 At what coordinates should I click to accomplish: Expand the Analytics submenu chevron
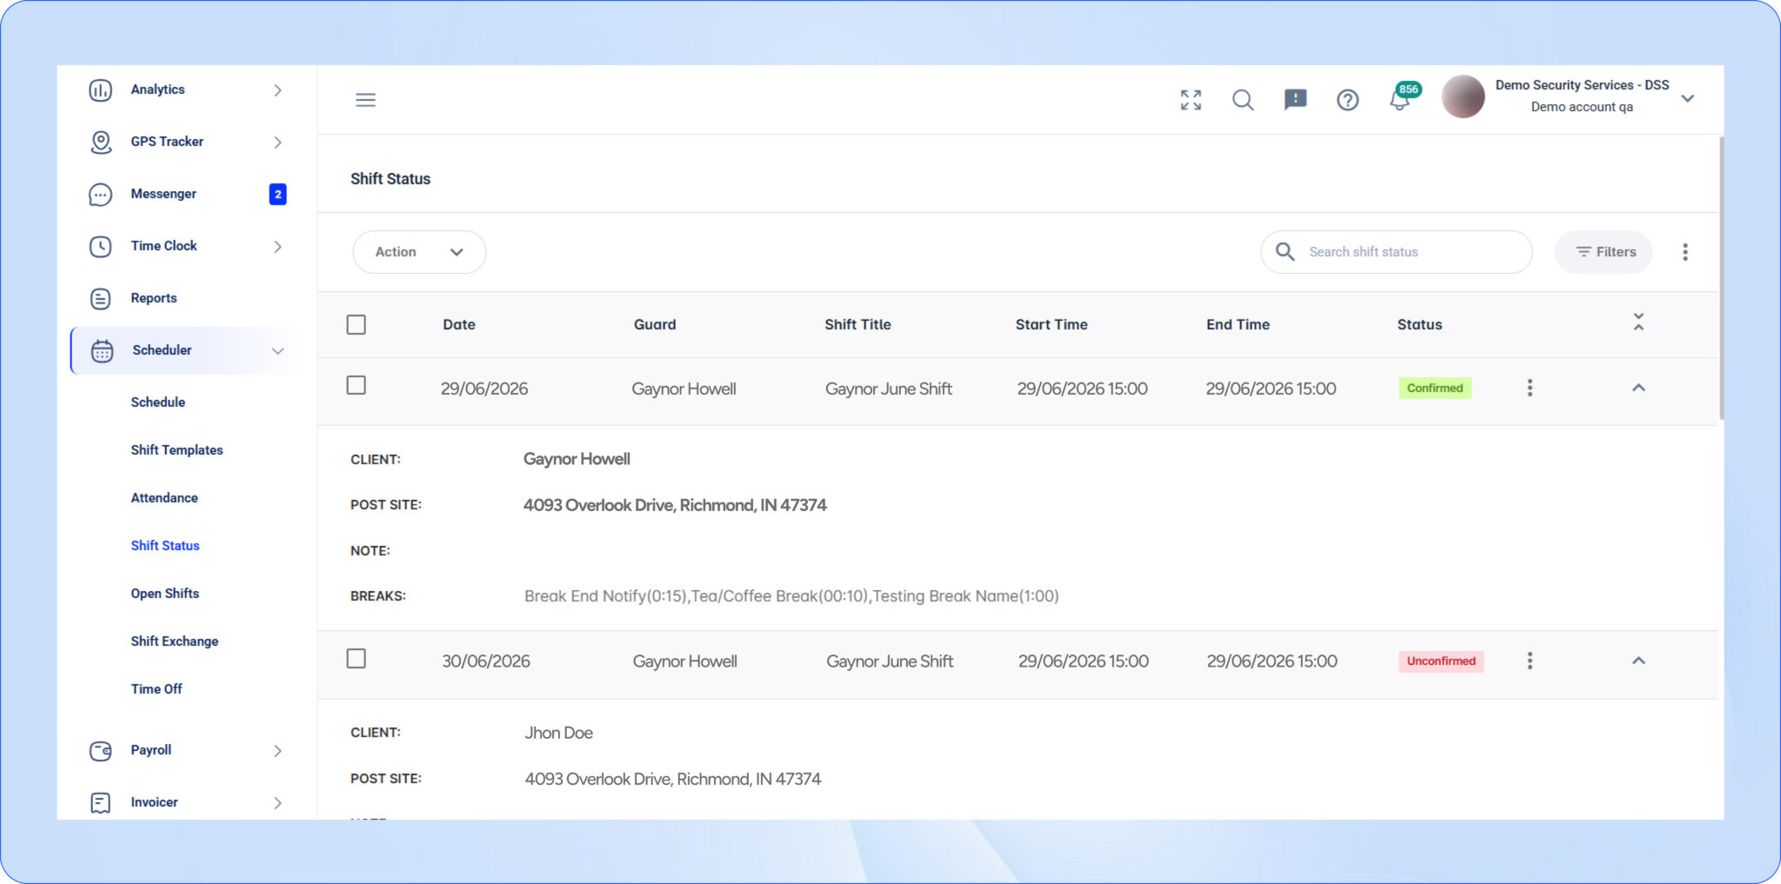coord(278,90)
